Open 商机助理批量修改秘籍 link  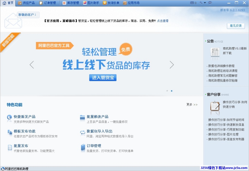pyautogui.click(x=223, y=81)
